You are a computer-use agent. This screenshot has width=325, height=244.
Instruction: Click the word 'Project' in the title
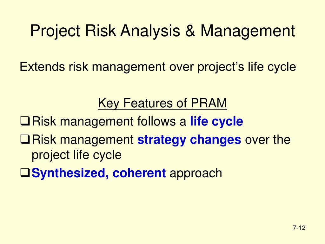click(55, 31)
